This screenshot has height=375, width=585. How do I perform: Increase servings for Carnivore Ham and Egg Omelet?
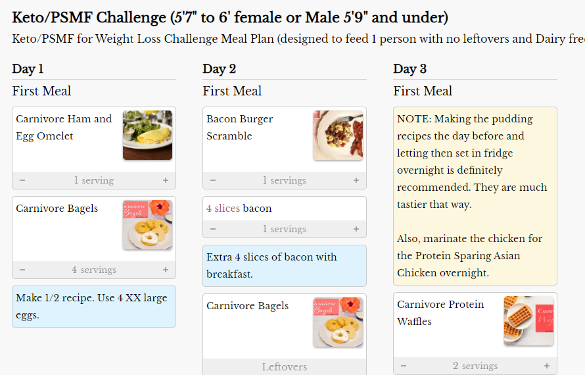[x=166, y=180]
